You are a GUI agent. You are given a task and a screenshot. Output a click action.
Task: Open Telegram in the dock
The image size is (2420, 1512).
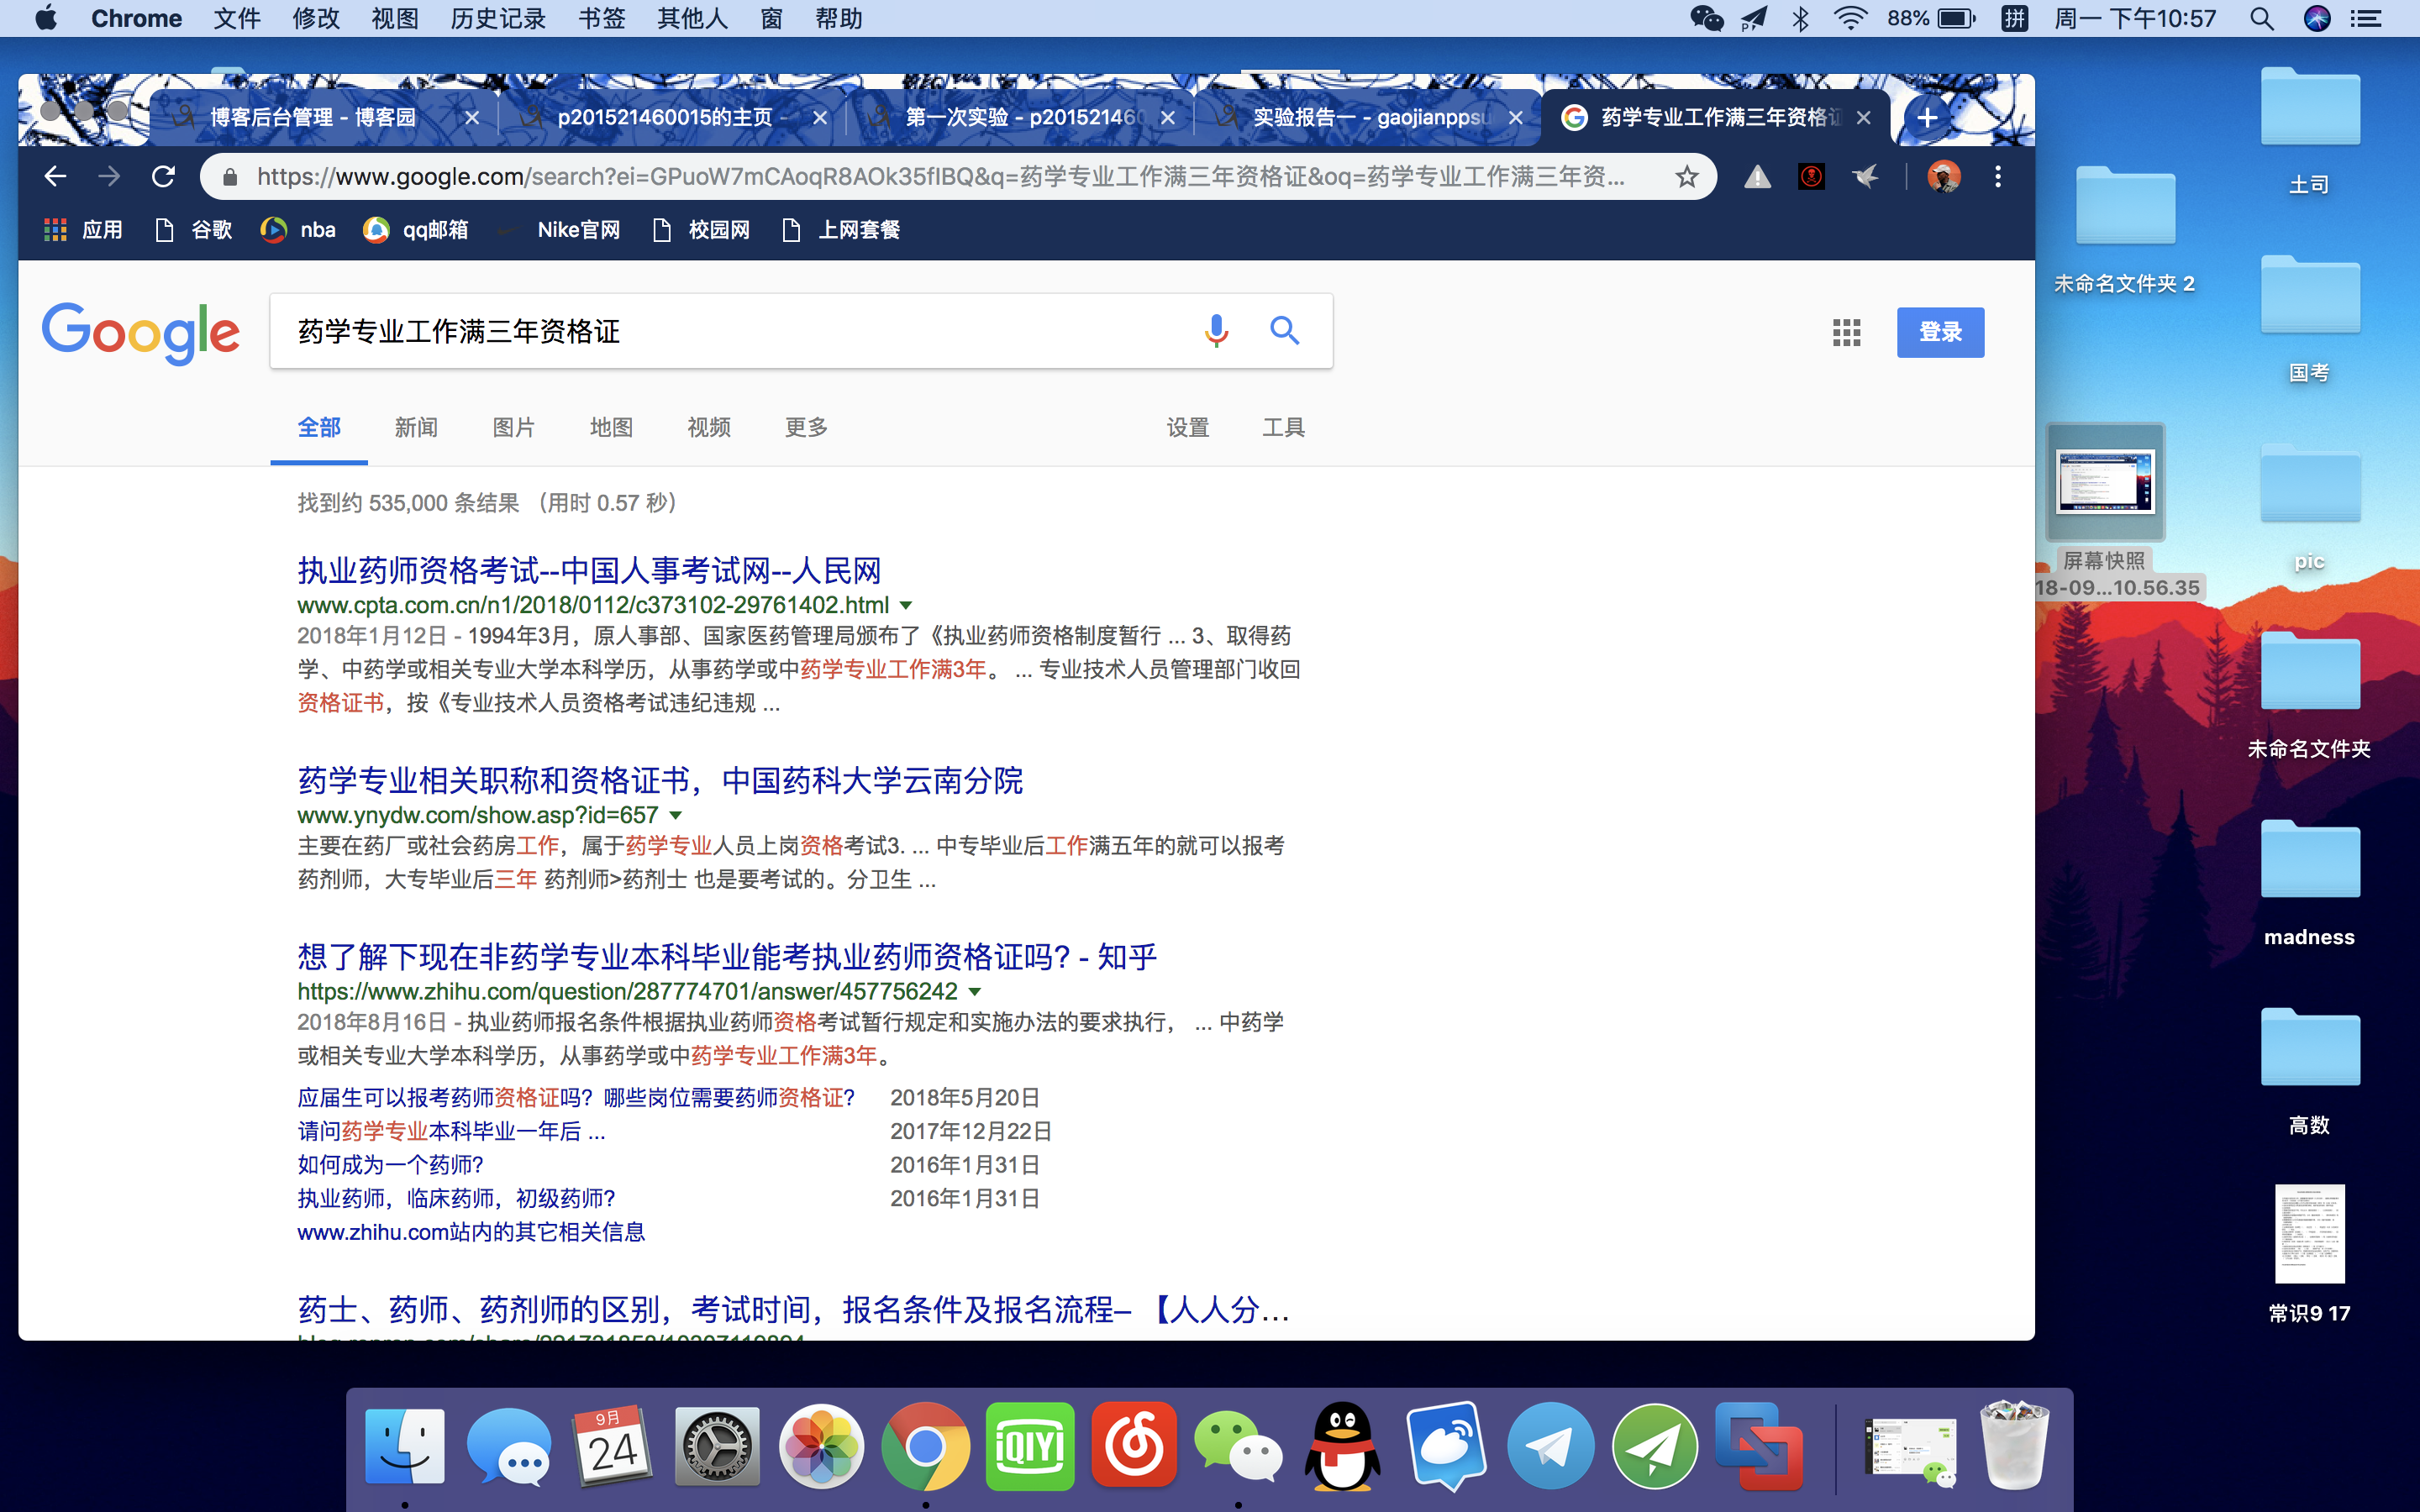click(1551, 1446)
